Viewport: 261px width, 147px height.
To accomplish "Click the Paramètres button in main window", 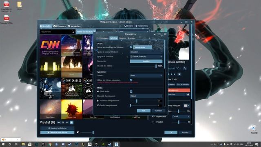I will tap(142, 26).
